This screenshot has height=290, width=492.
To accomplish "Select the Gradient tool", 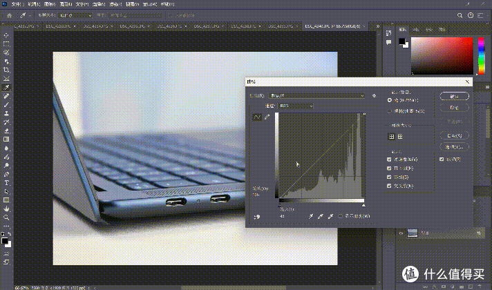I will point(6,139).
